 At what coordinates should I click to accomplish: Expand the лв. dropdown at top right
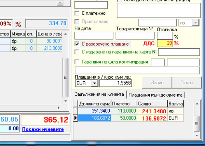point(195,22)
